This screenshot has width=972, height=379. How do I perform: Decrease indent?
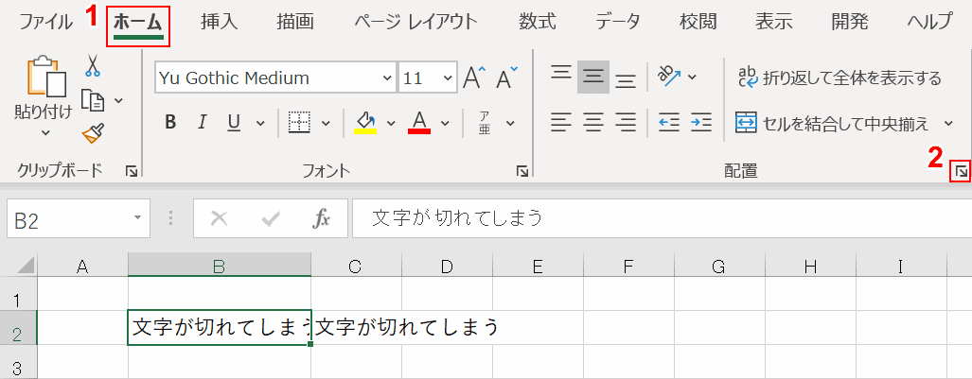[668, 123]
